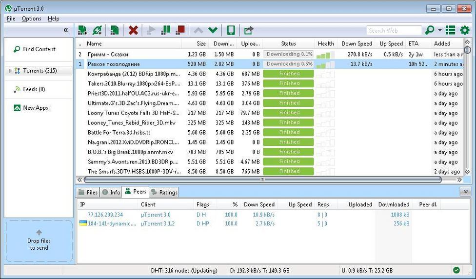Open the File menu
Screen dimensions: 476x279
pyautogui.click(x=11, y=19)
